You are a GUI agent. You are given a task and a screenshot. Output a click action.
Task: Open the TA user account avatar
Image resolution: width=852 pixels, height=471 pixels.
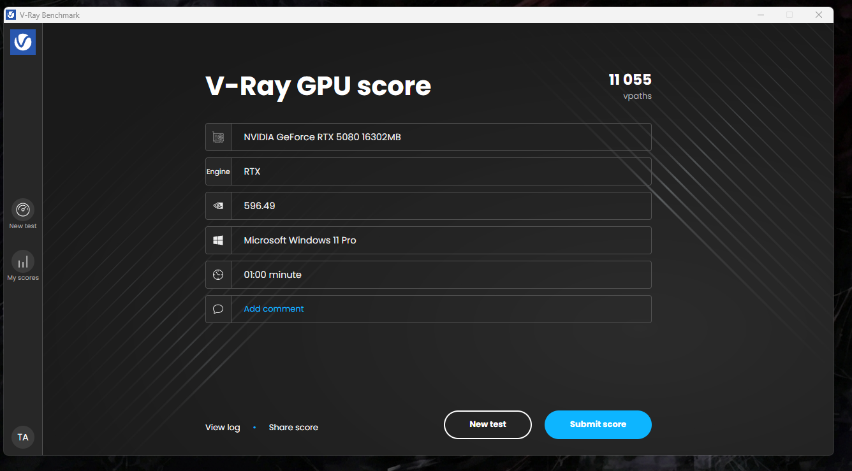(x=23, y=437)
